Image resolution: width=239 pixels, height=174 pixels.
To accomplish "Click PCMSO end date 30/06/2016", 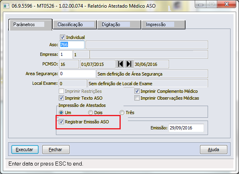I will [151, 64].
